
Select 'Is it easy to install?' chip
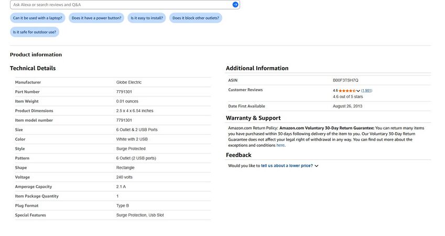[x=147, y=18]
